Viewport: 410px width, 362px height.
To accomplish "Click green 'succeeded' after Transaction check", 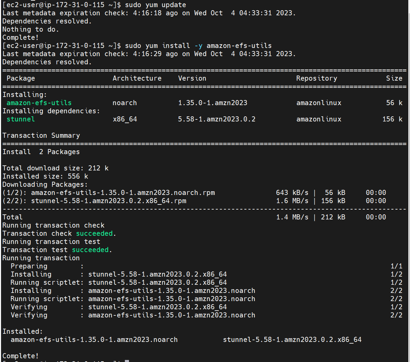I will point(94,234).
